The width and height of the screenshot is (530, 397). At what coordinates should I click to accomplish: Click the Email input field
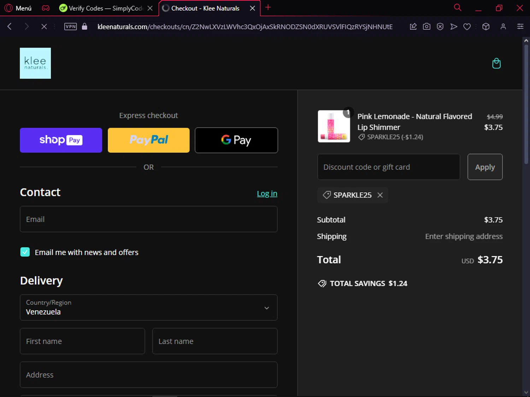148,219
